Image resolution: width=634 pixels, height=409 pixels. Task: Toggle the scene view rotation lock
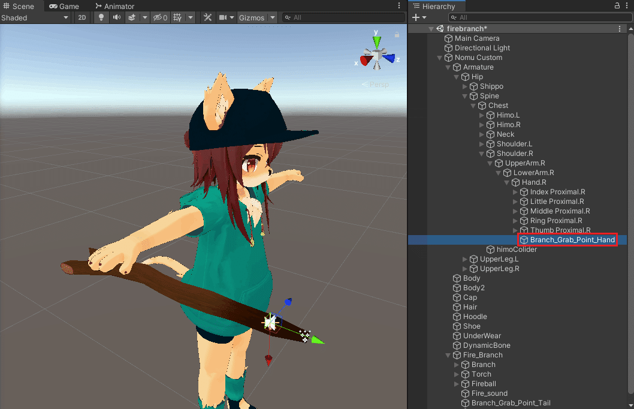click(397, 35)
